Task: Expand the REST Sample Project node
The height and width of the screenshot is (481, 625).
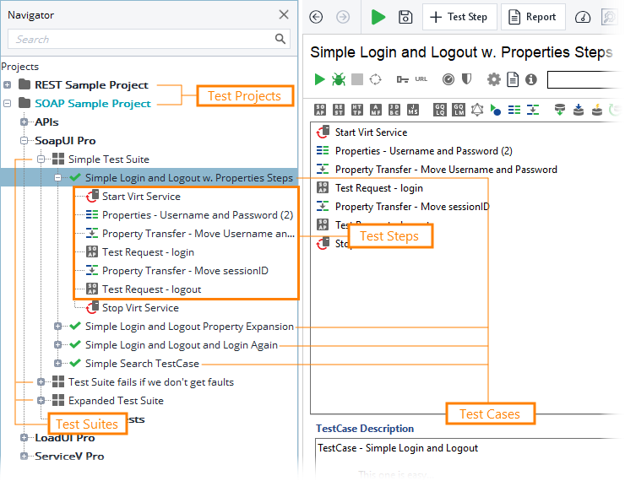Action: tap(7, 85)
